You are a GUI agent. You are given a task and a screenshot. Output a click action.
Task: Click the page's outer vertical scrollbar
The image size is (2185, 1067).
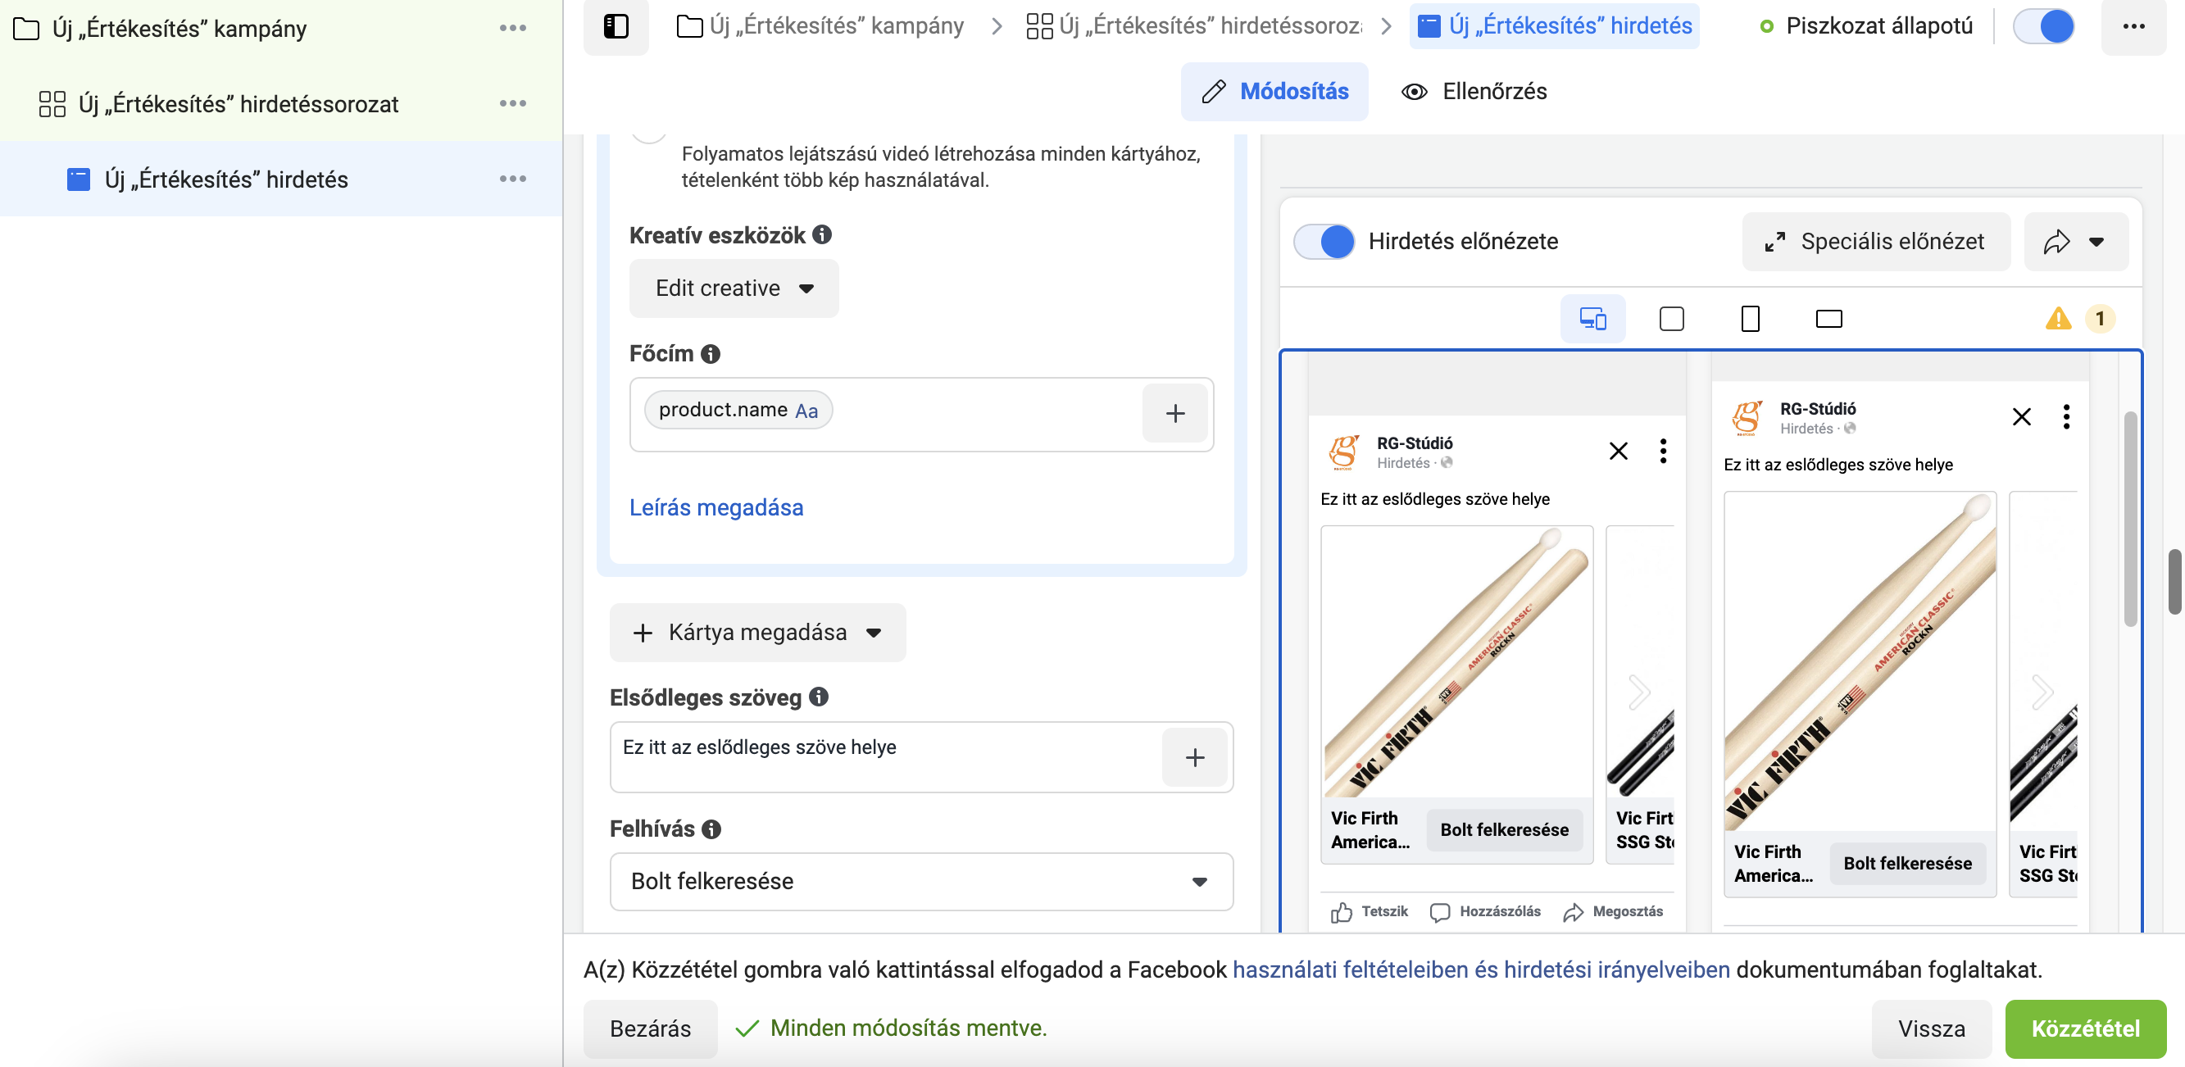(2175, 581)
